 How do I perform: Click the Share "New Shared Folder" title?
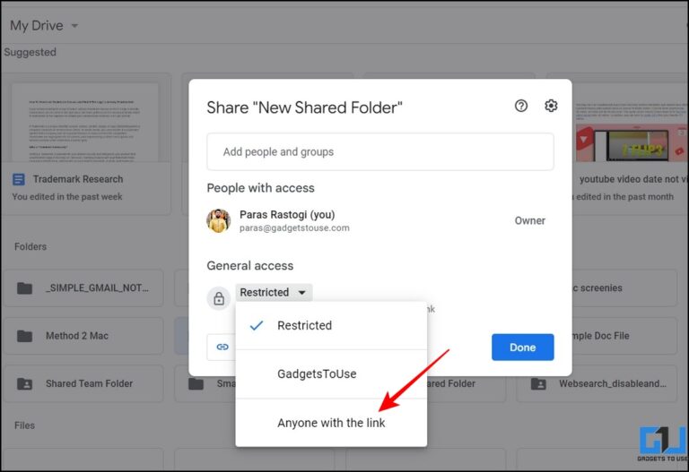[x=304, y=107]
